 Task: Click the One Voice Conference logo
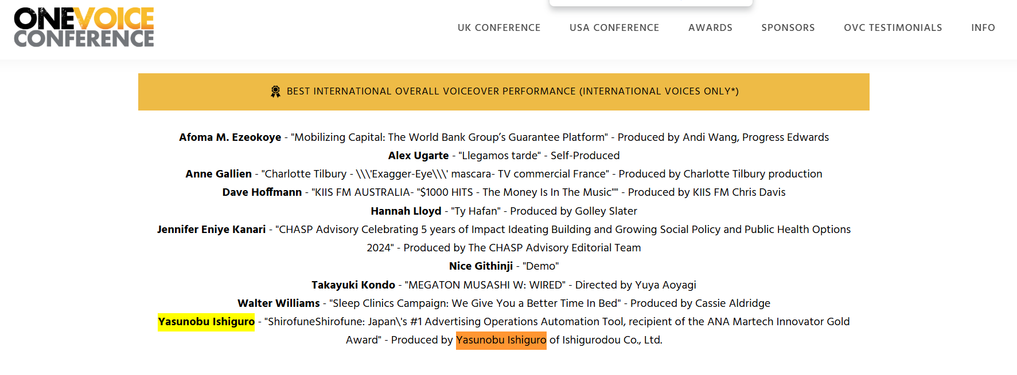[84, 27]
